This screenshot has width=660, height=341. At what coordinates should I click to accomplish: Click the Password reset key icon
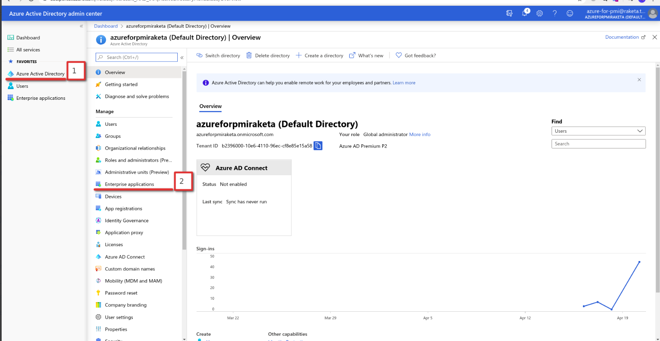pyautogui.click(x=99, y=293)
